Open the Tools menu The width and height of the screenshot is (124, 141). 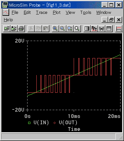pyautogui.click(x=86, y=13)
